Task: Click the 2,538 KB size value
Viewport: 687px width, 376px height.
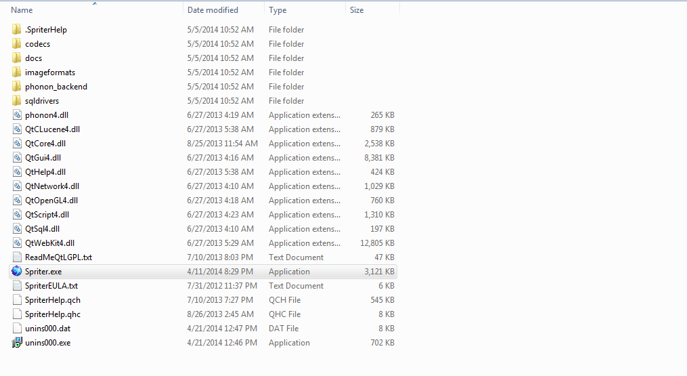Action: point(380,144)
